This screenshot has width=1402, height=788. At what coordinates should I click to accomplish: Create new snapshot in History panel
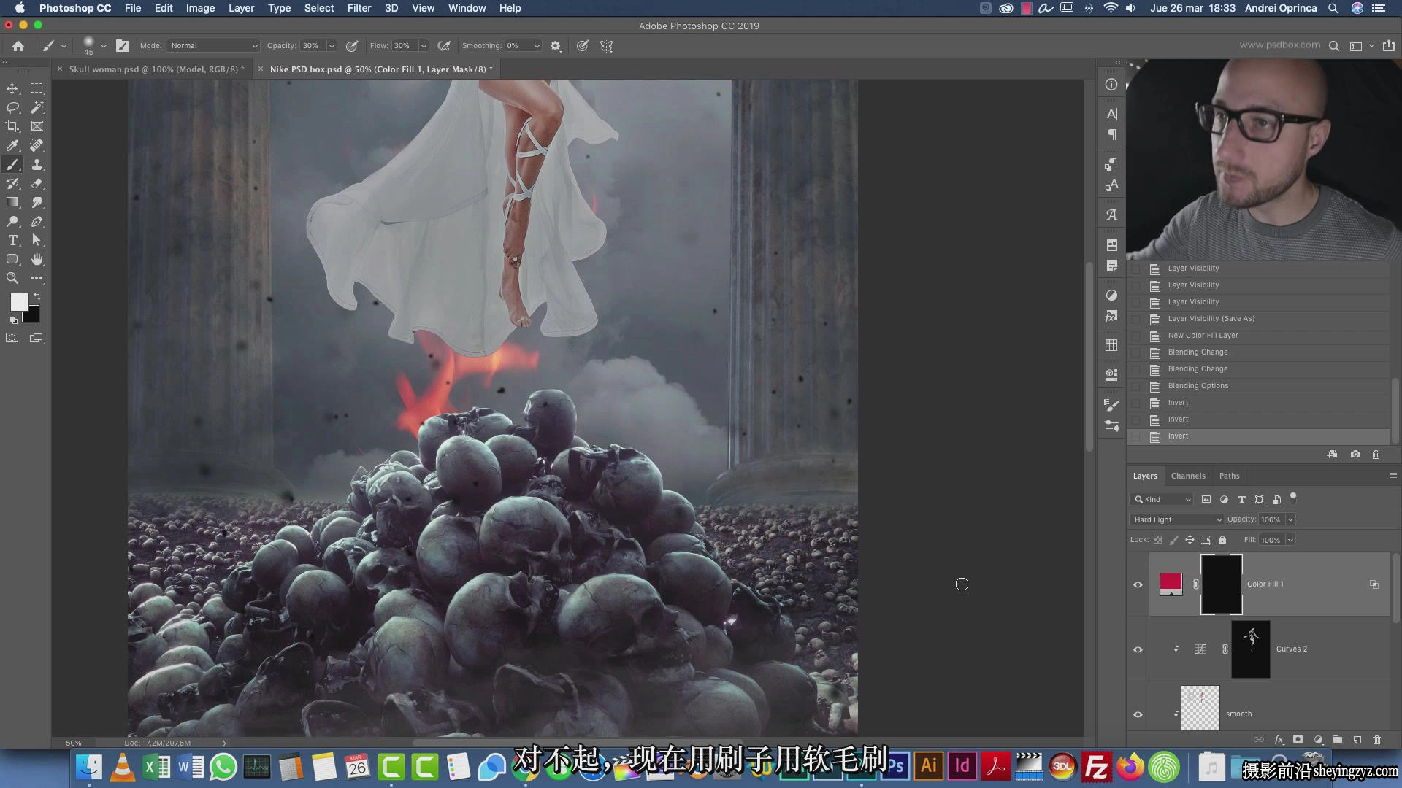tap(1355, 454)
